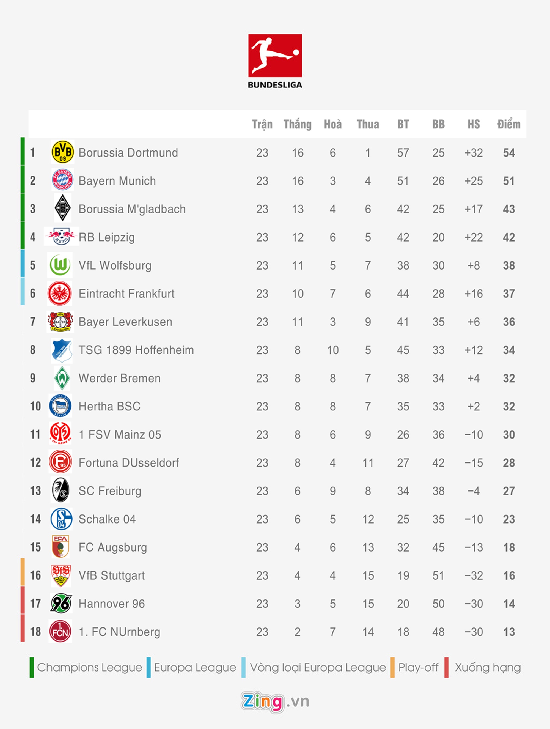
Task: Click the Werder Bremen diamond logo
Action: [x=62, y=378]
